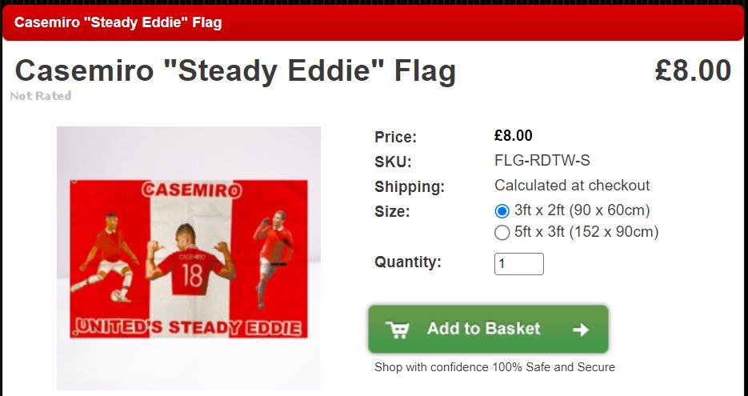This screenshot has width=748, height=396.
Task: Click the bold £8.00 value beside Price label
Action: click(514, 135)
